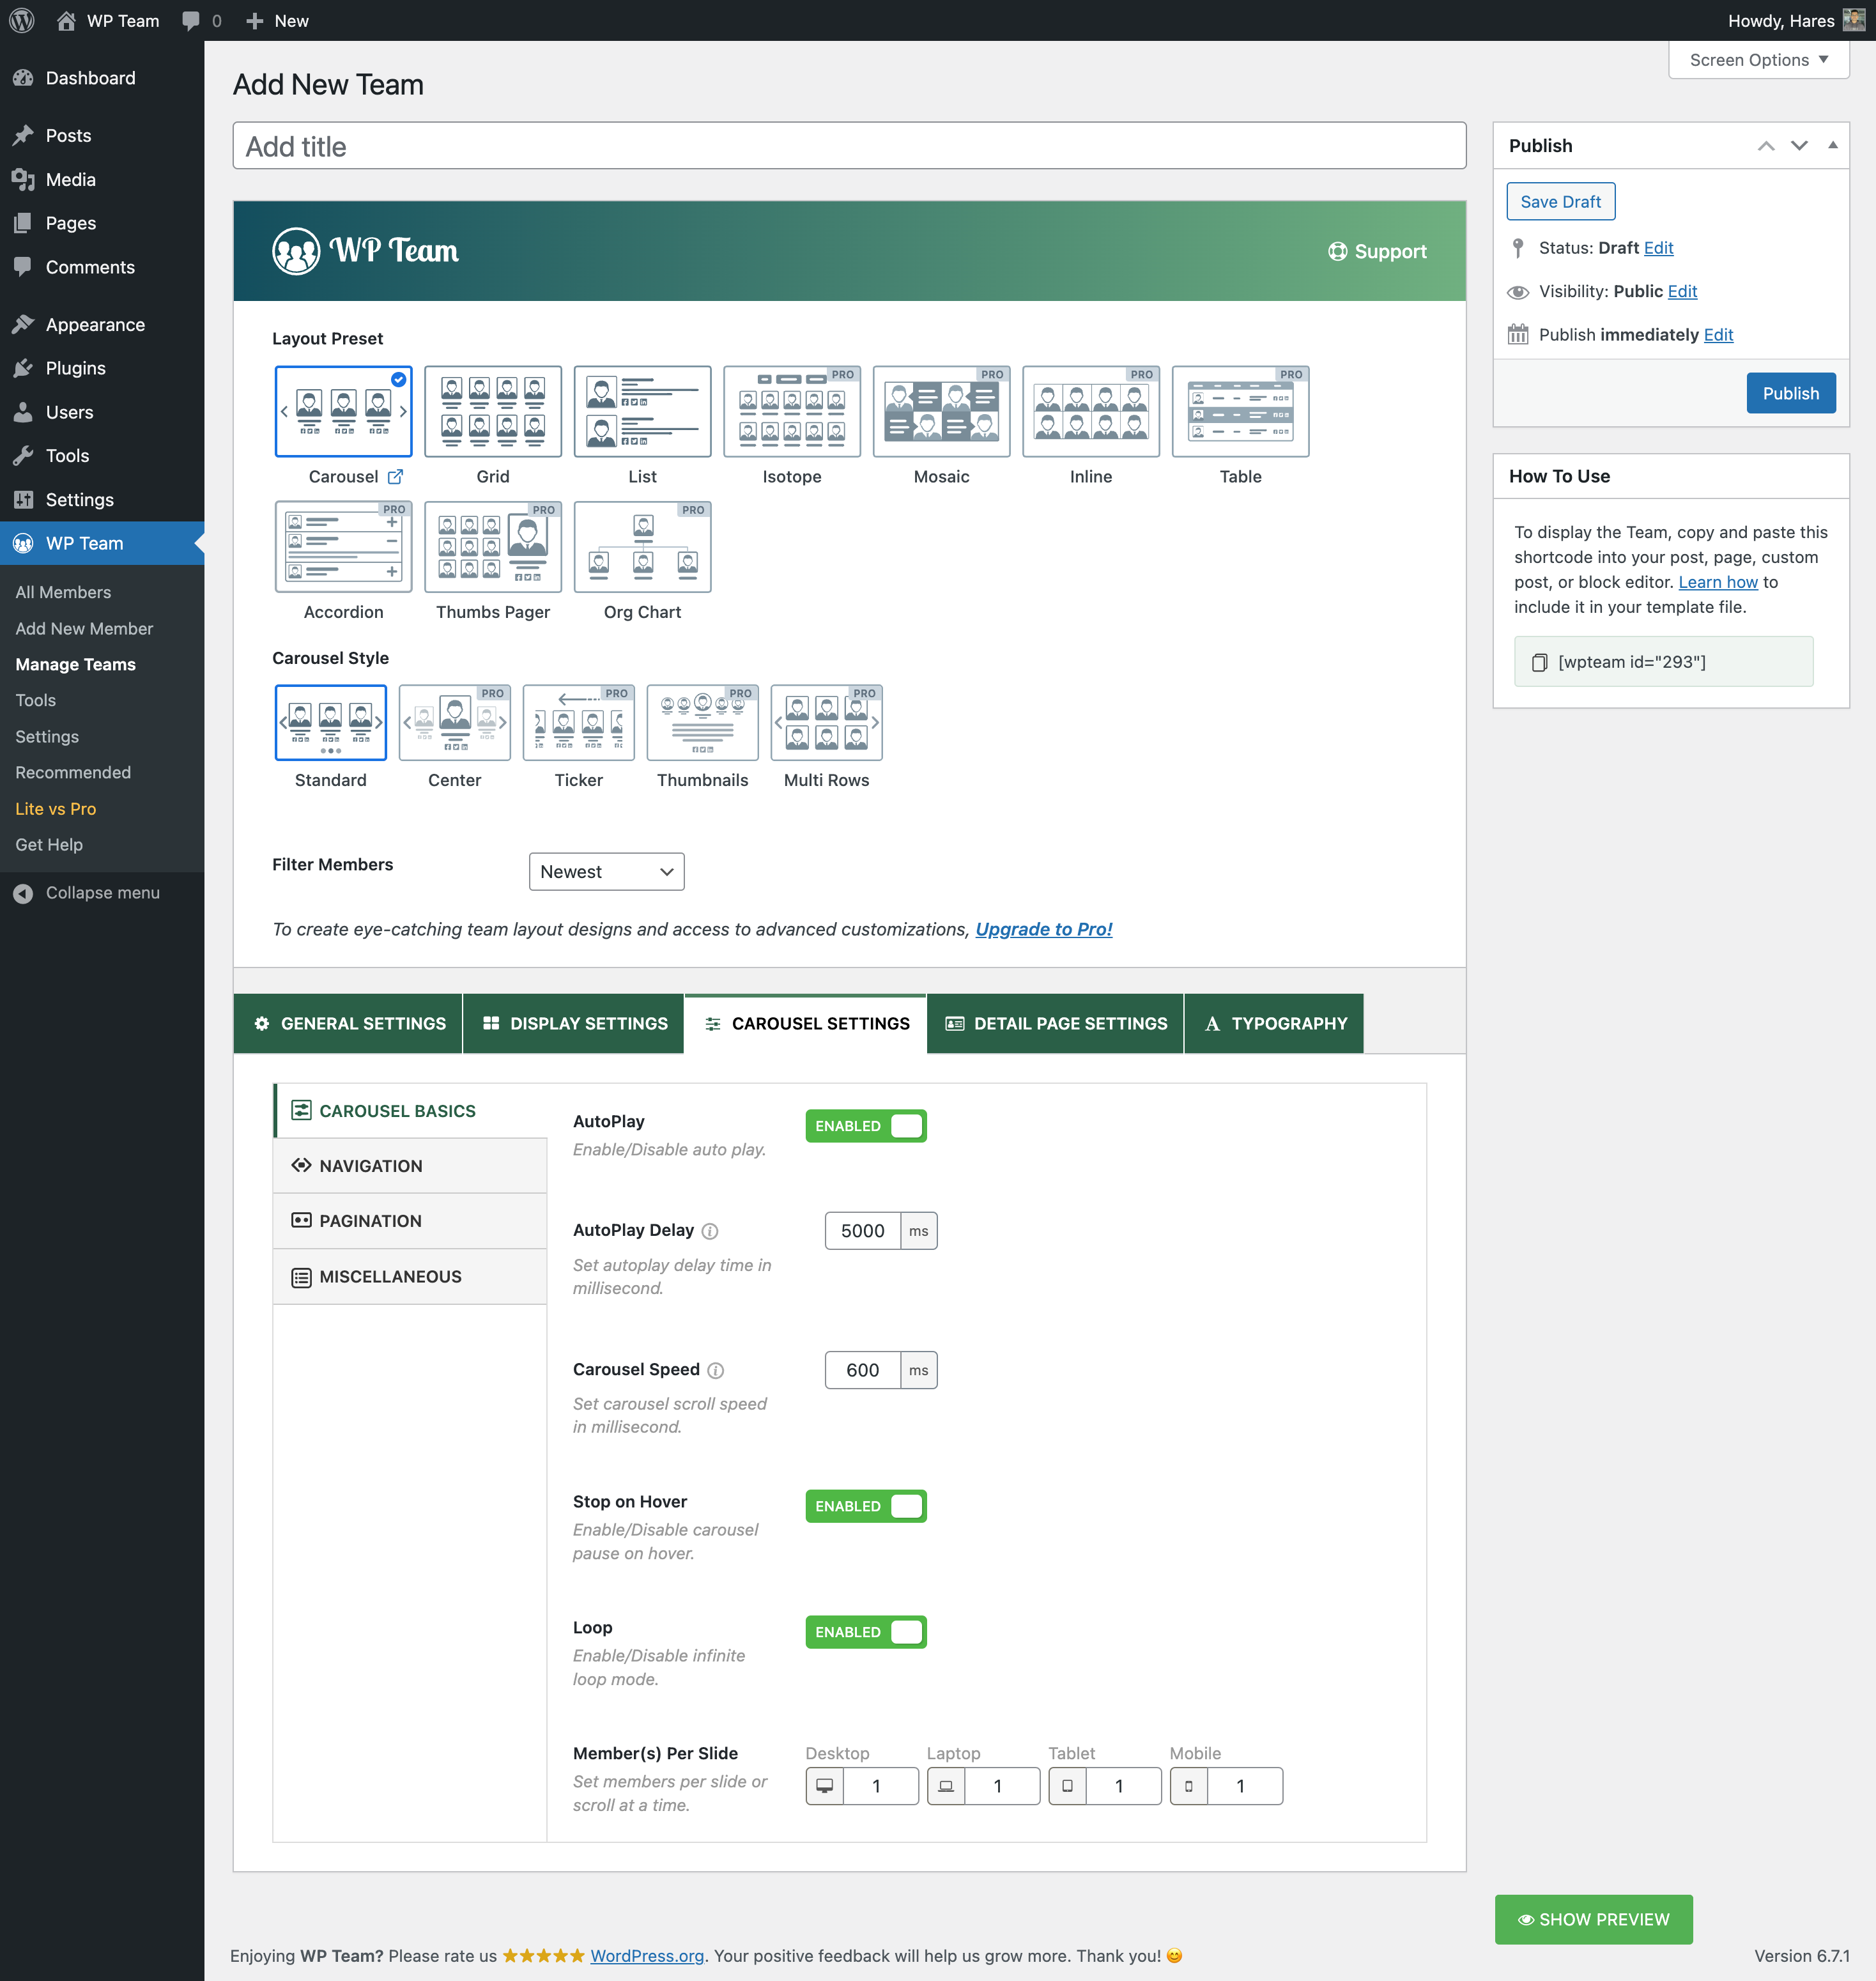This screenshot has width=1876, height=1981.
Task: Open the Filter Members dropdown
Action: tap(606, 872)
